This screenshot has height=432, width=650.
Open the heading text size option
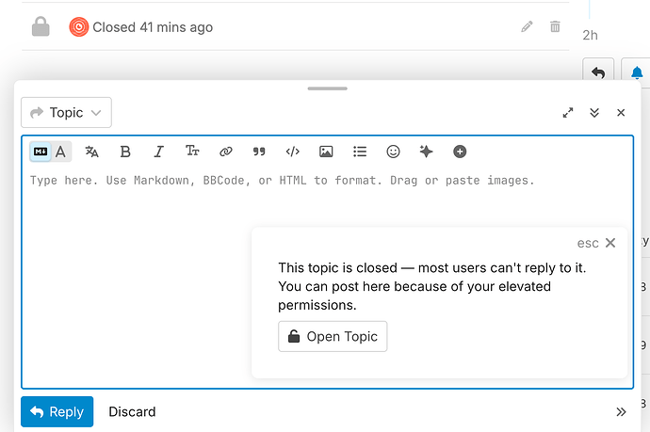tap(192, 151)
